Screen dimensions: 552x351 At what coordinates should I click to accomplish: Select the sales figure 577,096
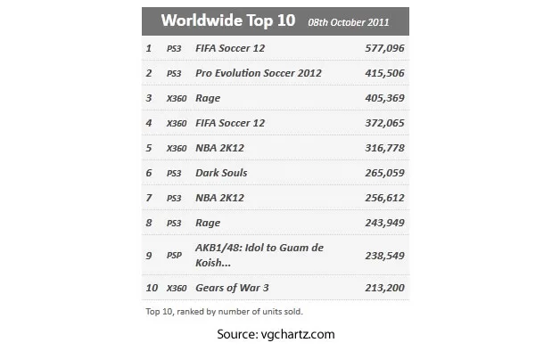[x=384, y=48]
